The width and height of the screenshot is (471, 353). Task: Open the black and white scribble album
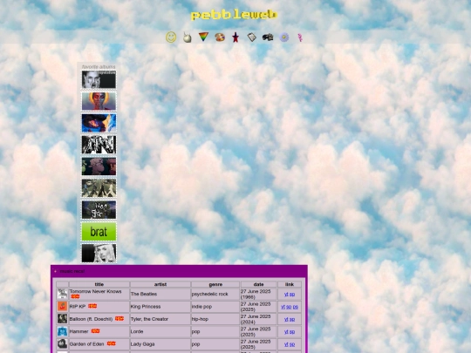(99, 145)
